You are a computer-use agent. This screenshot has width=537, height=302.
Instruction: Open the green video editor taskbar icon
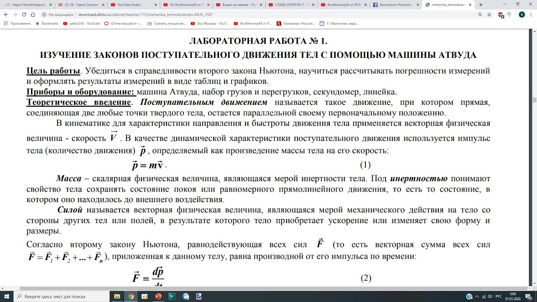[x=172, y=296]
